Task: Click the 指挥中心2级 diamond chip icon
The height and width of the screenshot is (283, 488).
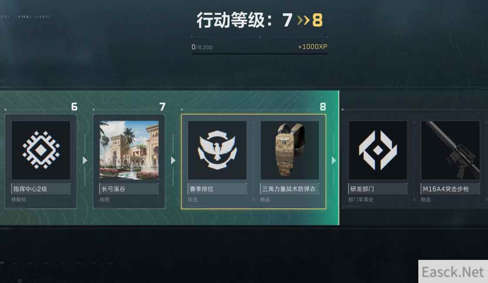Action: point(41,150)
